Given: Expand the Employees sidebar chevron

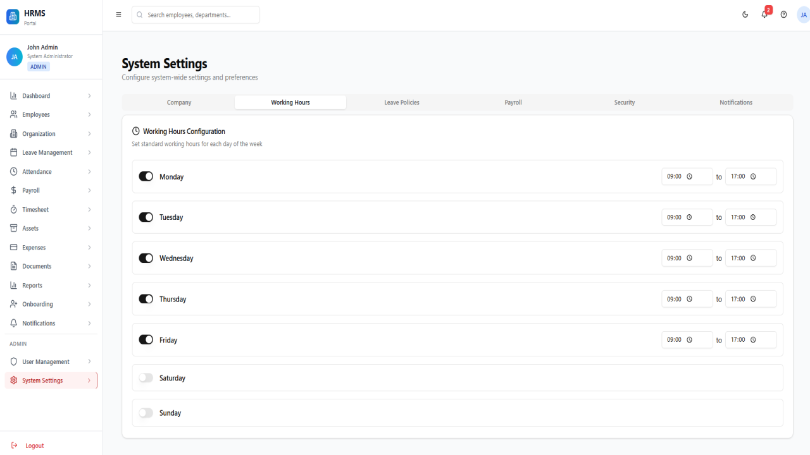Looking at the screenshot, I should (x=89, y=115).
